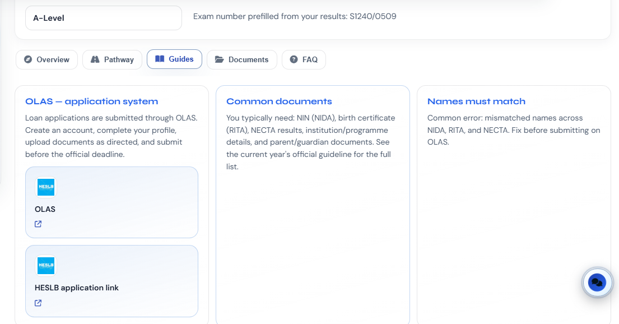Click the open book icon on Guides
The image size is (619, 324).
160,59
